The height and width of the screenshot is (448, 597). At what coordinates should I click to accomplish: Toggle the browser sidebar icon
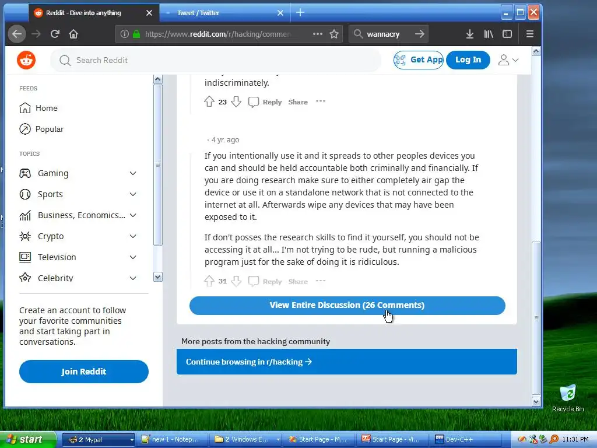coord(507,34)
